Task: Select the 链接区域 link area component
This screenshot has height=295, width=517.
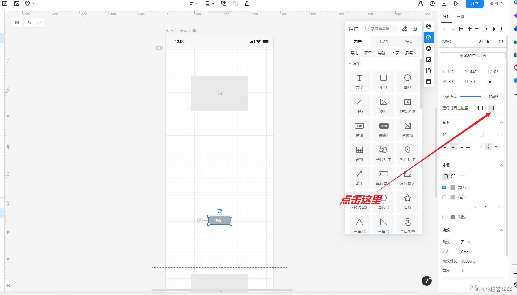Action: pos(407,106)
